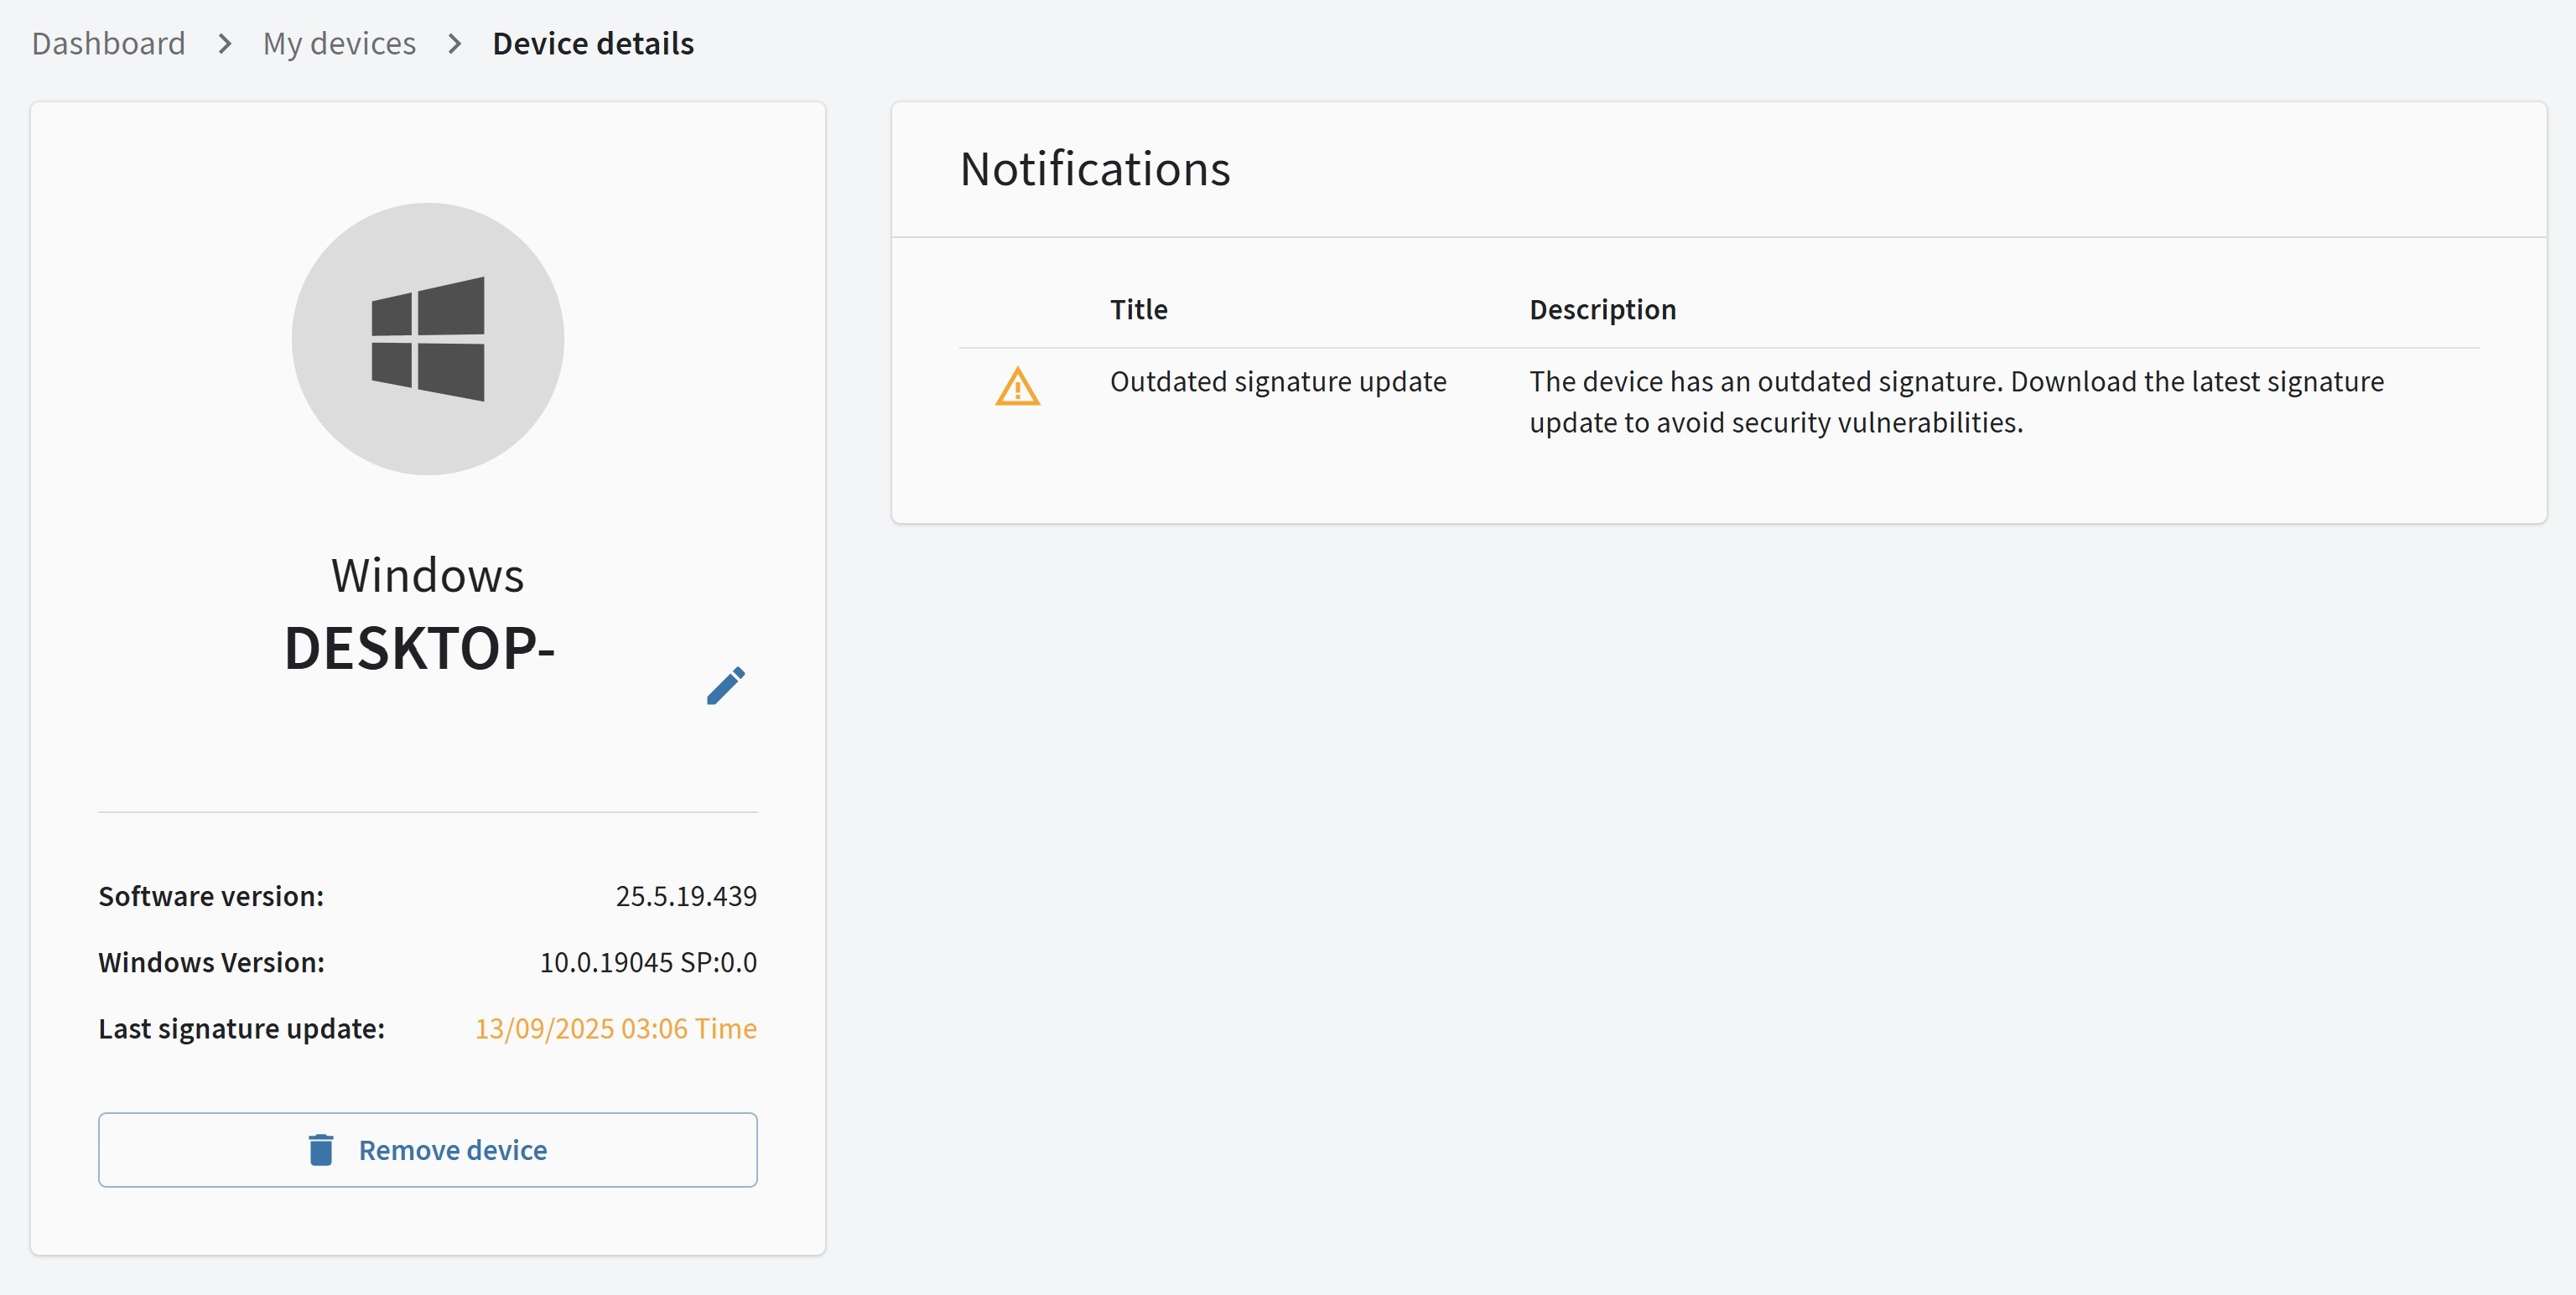This screenshot has width=2576, height=1295.
Task: Open My devices breadcrumb link
Action: tap(339, 44)
